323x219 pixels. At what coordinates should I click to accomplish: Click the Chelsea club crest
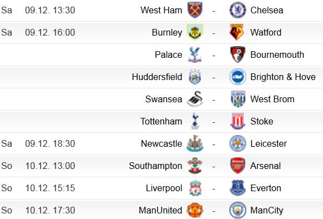click(238, 10)
